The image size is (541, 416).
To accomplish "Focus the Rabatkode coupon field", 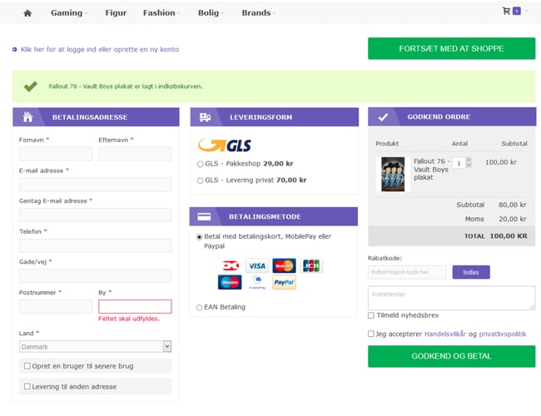I will coord(407,272).
